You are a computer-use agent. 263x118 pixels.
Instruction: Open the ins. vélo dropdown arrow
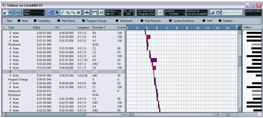click(x=134, y=11)
